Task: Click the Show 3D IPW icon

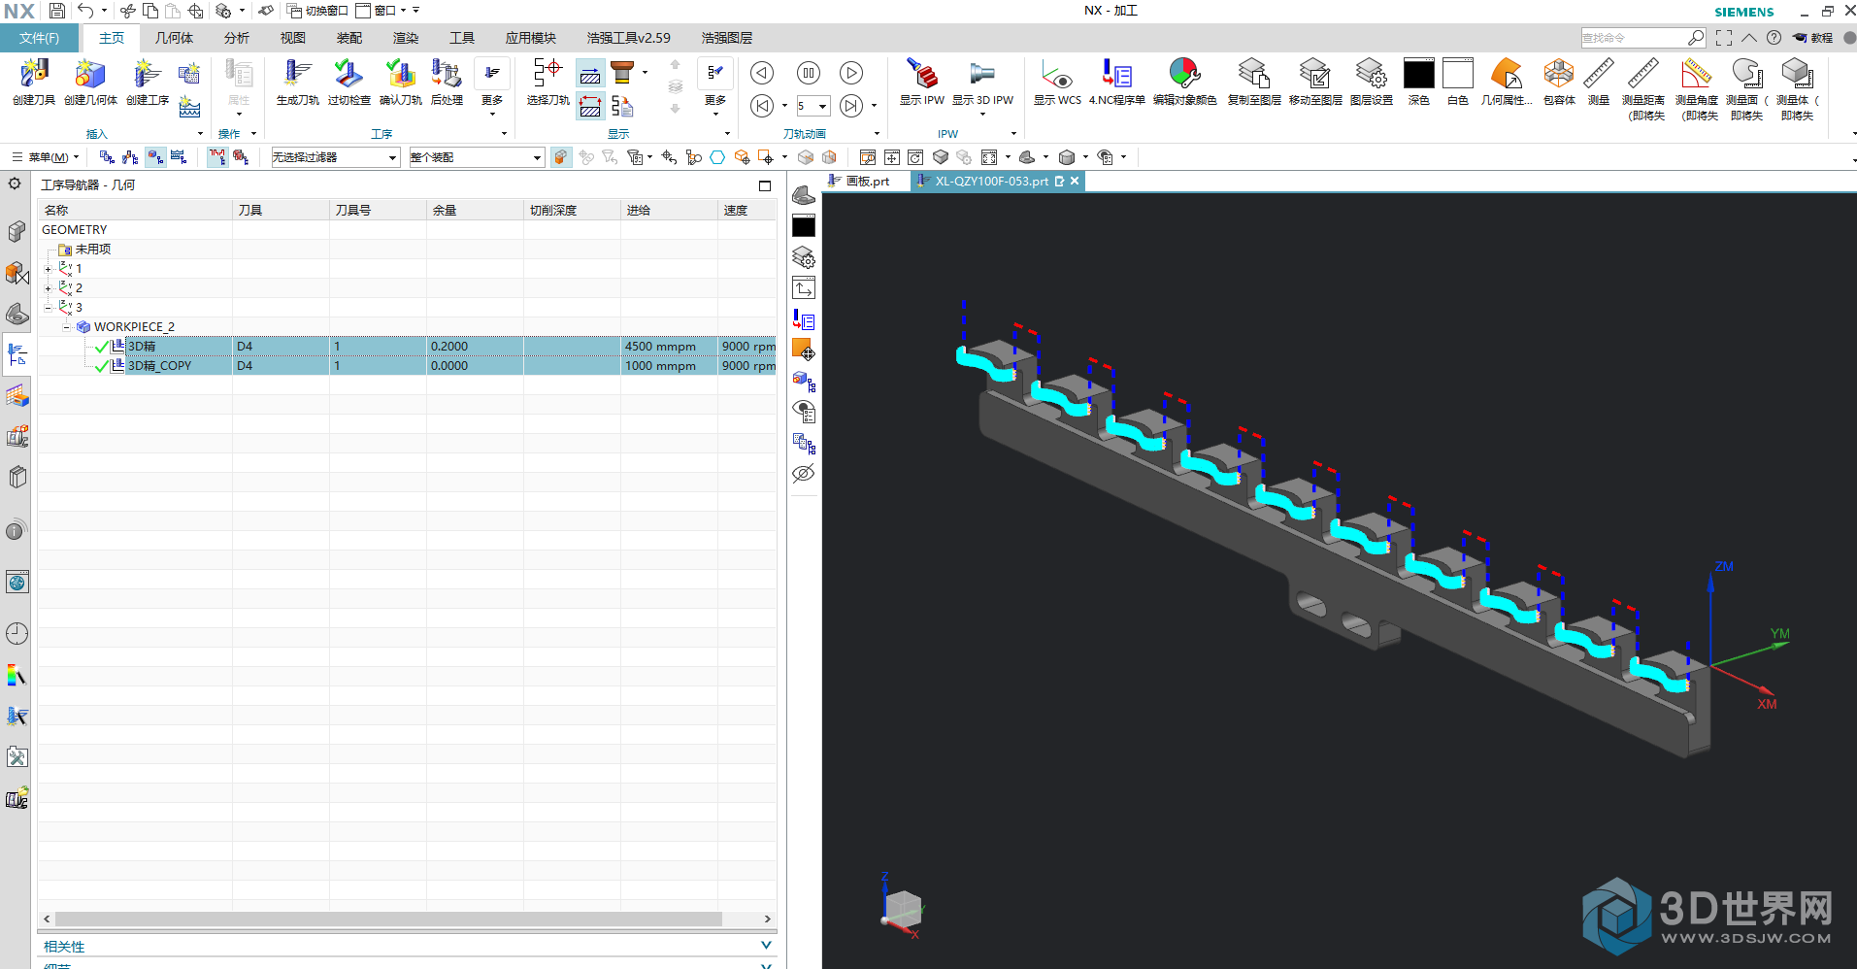Action: point(982,75)
